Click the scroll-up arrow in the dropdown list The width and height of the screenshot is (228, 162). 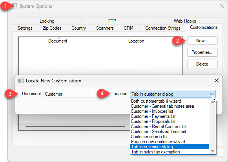click(x=213, y=102)
